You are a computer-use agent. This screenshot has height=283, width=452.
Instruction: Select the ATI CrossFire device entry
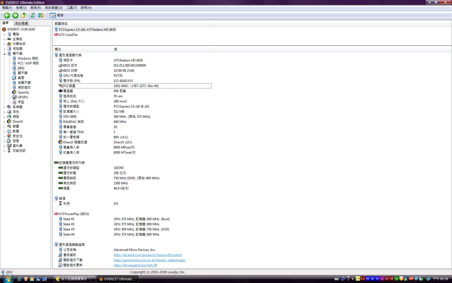(66, 35)
